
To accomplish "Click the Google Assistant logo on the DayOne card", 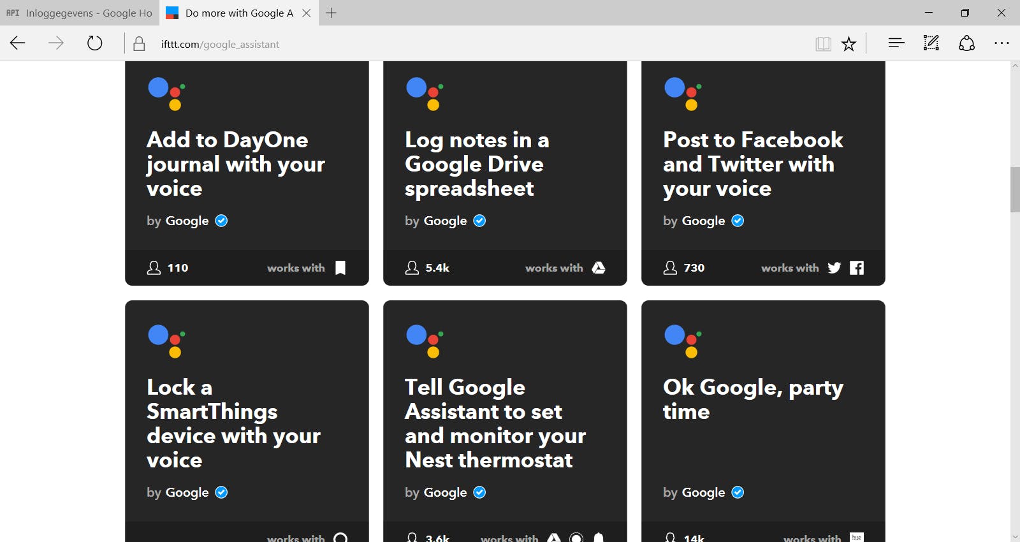I will 166,93.
